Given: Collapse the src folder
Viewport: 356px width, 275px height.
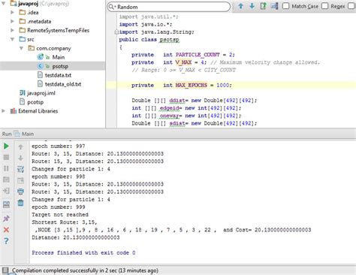Looking at the screenshot, I should 12,39.
